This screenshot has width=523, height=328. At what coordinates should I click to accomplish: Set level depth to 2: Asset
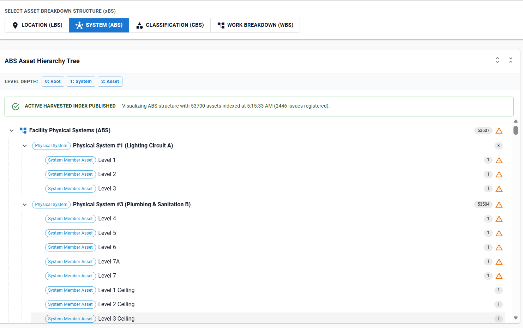click(110, 81)
